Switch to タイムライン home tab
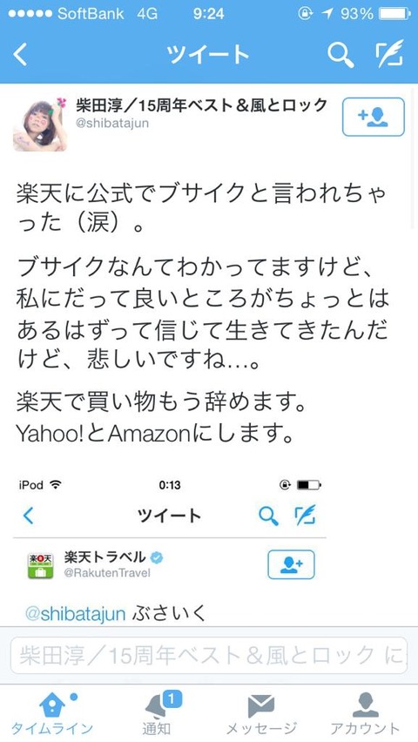 pyautogui.click(x=52, y=713)
